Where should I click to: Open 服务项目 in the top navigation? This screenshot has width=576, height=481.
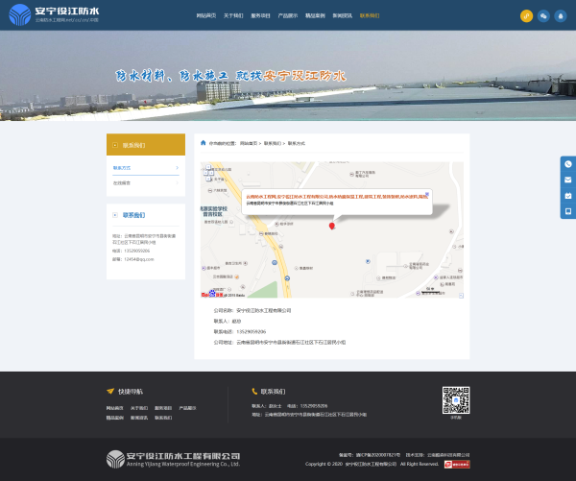pyautogui.click(x=260, y=15)
